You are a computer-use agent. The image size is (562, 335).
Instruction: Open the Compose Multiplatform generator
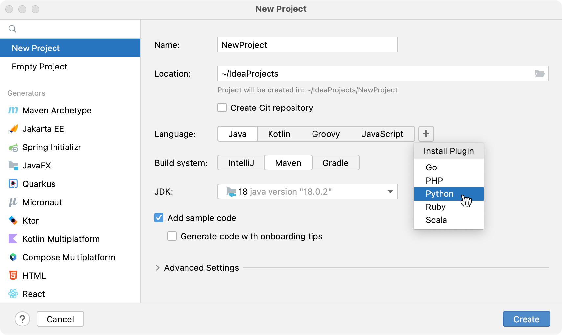pos(12,257)
